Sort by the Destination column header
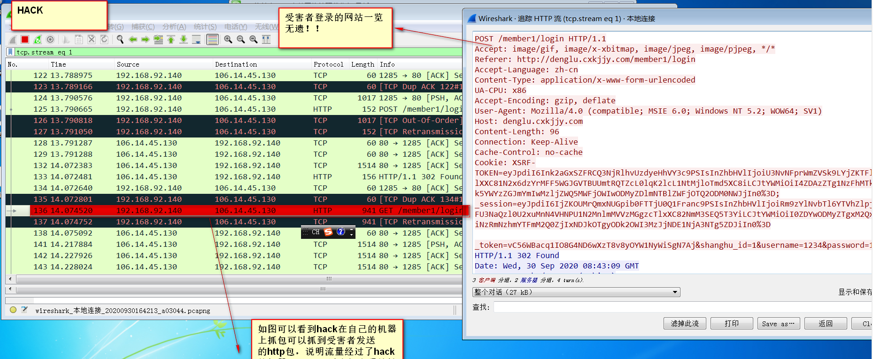The width and height of the screenshot is (873, 359). [262, 64]
